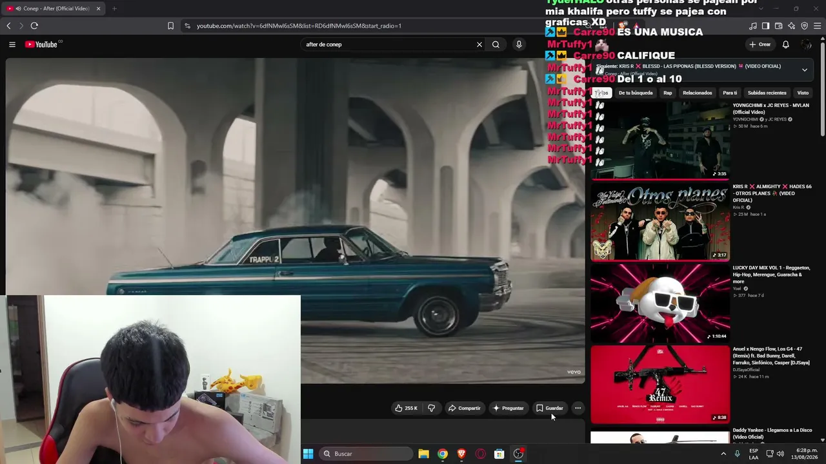
Task: Open the taskbar clock and date
Action: click(x=805, y=454)
